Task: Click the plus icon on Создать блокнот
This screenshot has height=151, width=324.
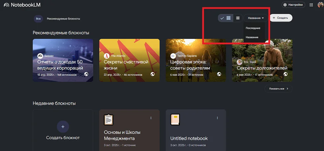Action: point(63,126)
